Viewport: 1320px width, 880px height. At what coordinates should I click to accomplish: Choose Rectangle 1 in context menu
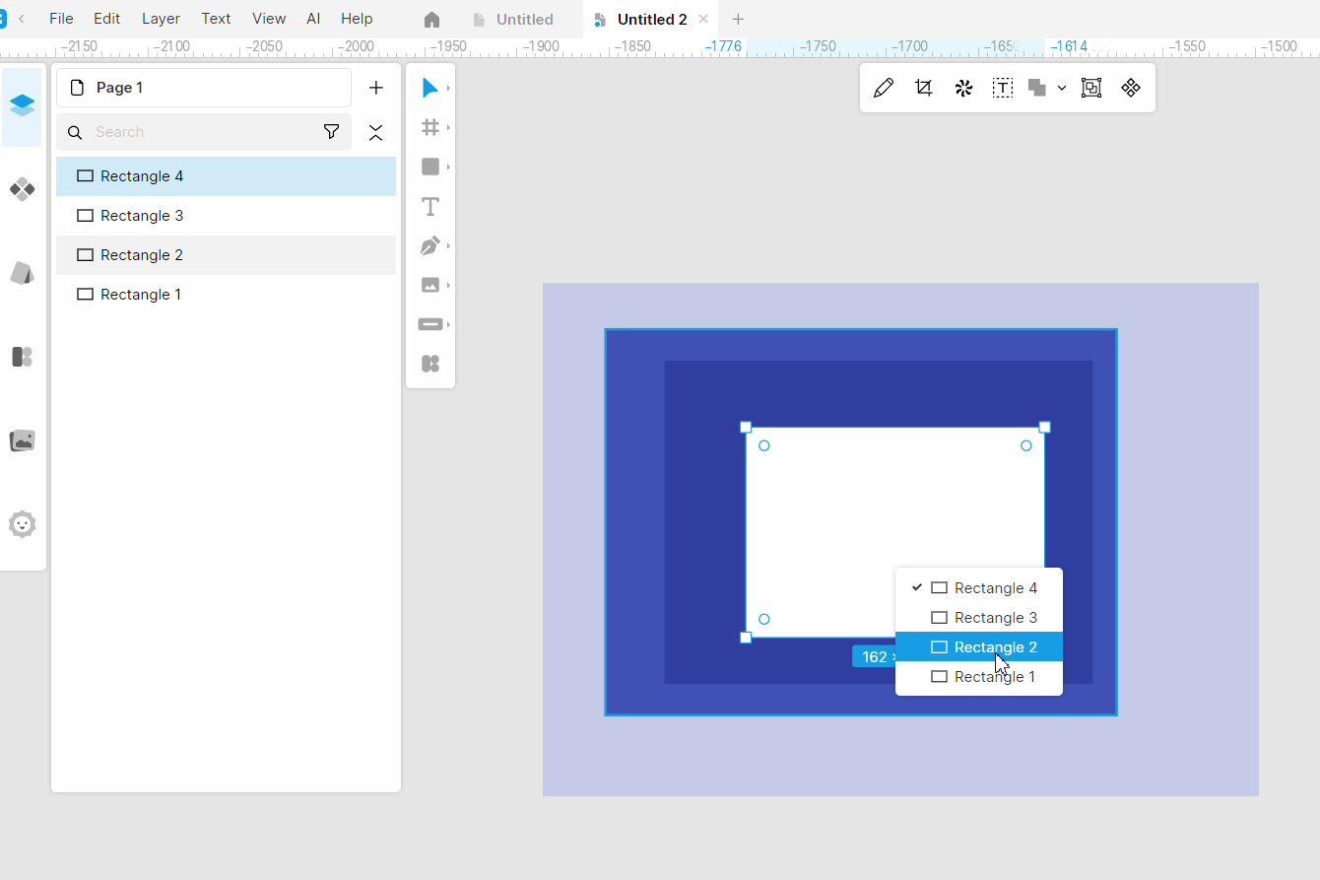[x=979, y=677]
